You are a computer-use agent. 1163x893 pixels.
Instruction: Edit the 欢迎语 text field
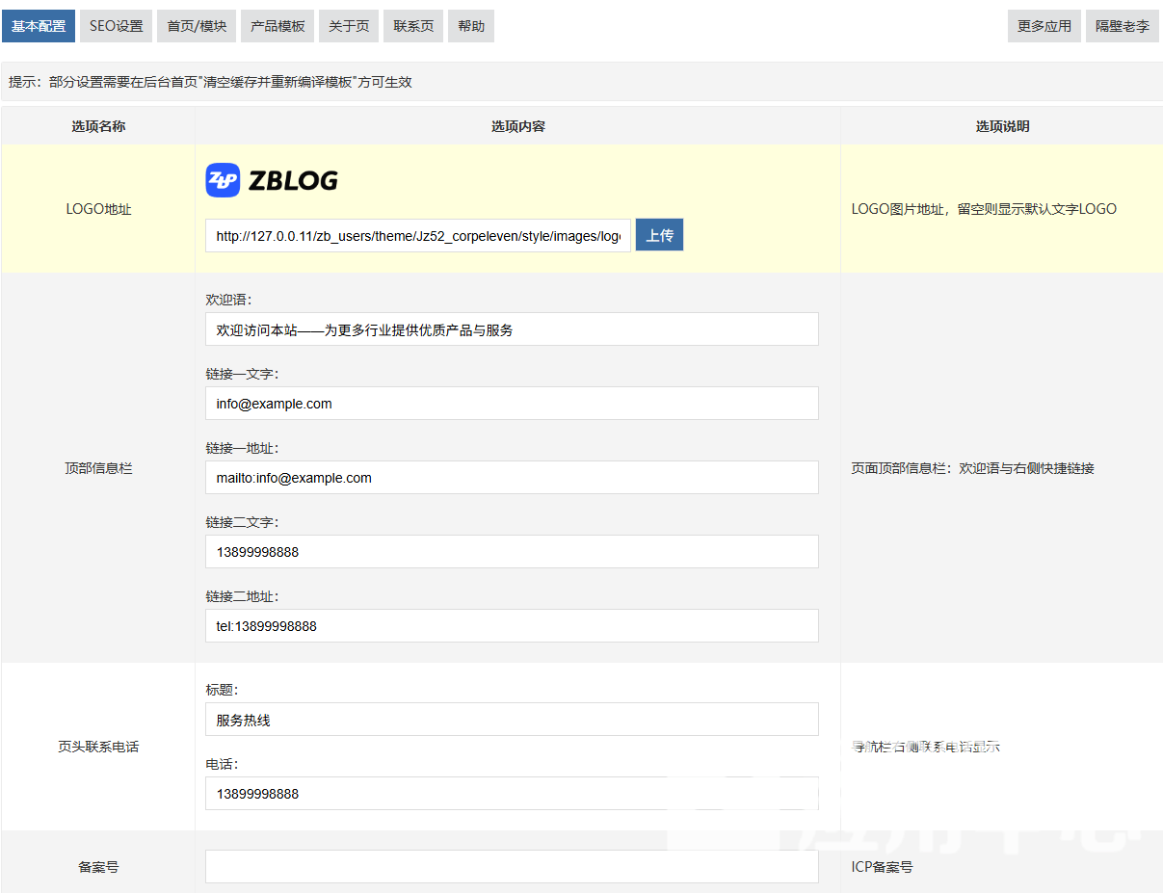[512, 329]
